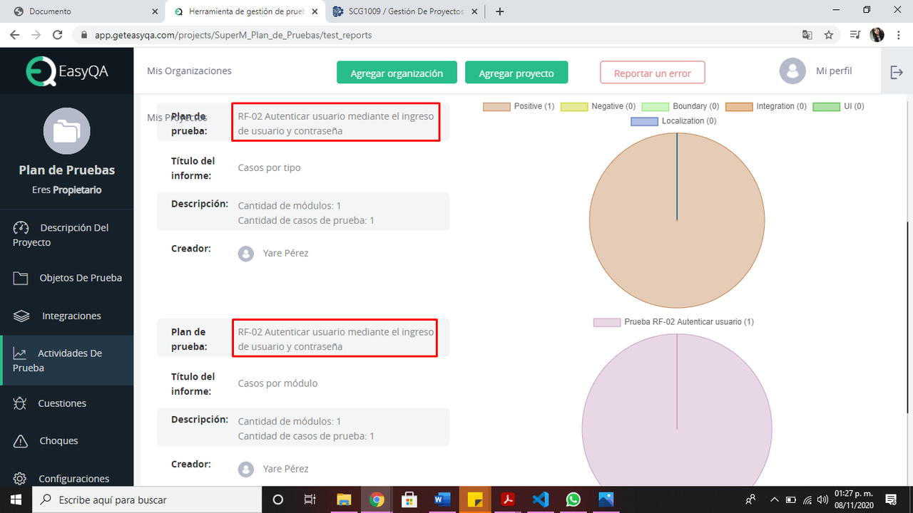This screenshot has height=513, width=913.
Task: Open Descripción Del Proyecto in the sidebar
Action: (x=66, y=235)
